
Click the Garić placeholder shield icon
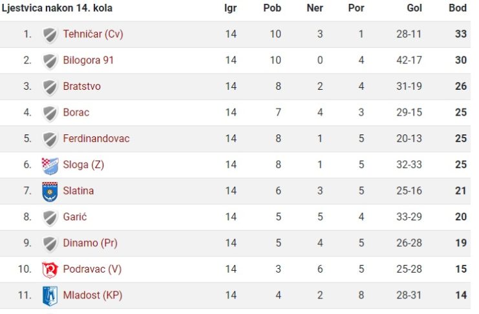(x=50, y=218)
